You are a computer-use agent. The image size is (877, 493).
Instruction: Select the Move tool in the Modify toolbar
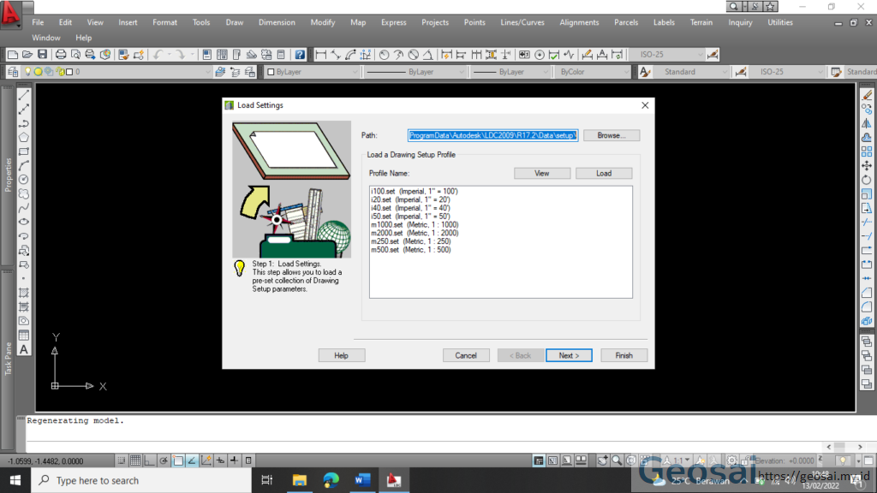coord(866,165)
